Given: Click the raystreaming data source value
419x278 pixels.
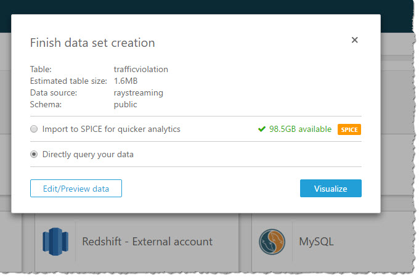Looking at the screenshot, I should [x=139, y=92].
